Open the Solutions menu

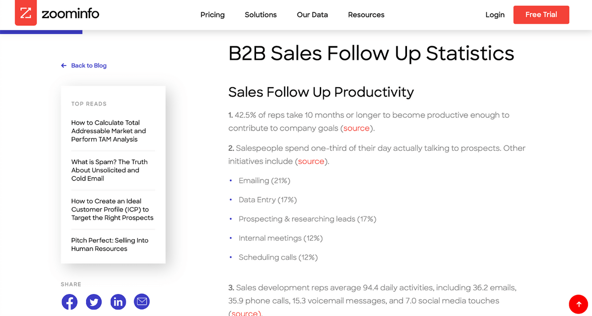tap(260, 15)
